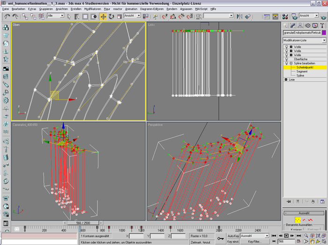328x245 pixels.
Task: Toggle lightbulb of the first Welle modifier
Action: [286, 47]
